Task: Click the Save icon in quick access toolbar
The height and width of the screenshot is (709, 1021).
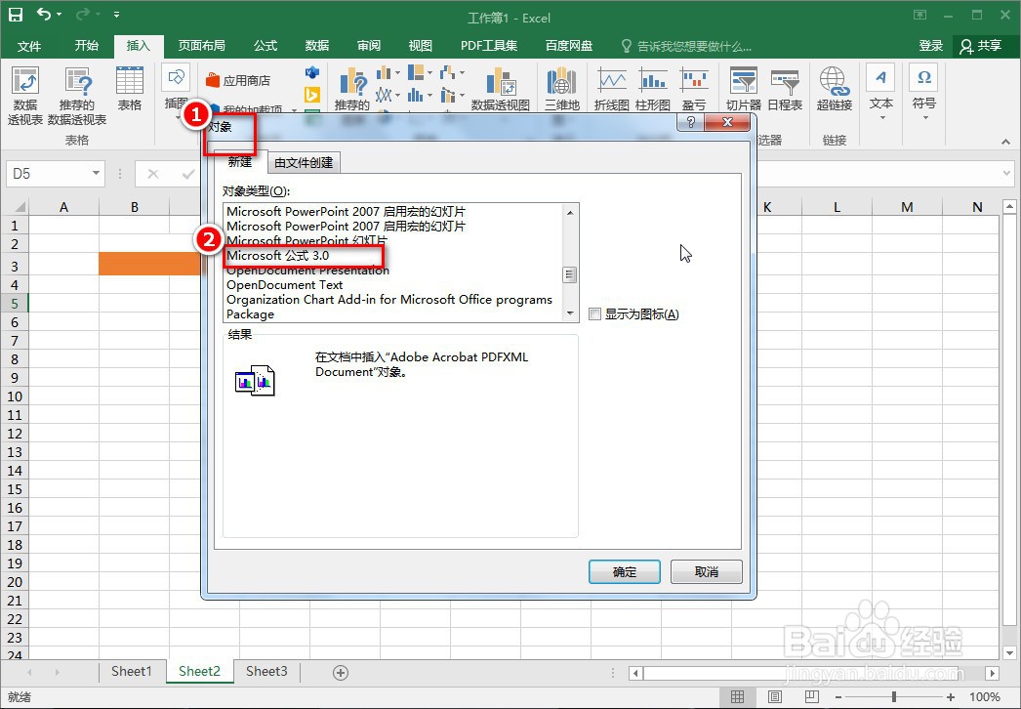Action: (16, 15)
